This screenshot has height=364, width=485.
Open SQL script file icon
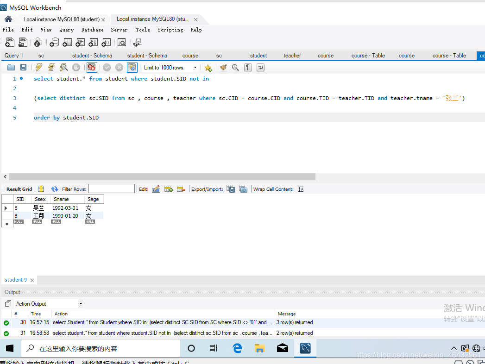(23, 42)
